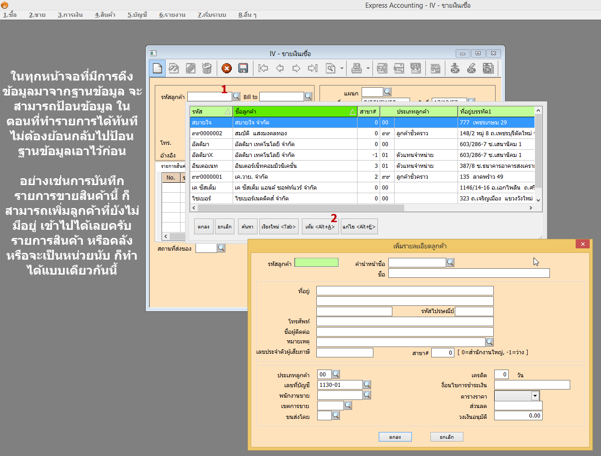Click the new document toolbar icon
601x456 pixels.
coord(157,68)
